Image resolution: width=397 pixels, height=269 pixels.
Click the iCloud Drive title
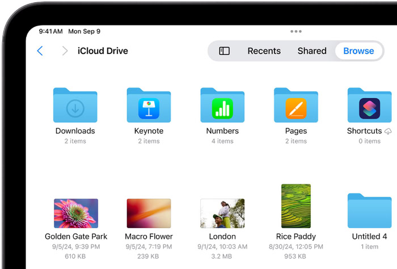(103, 51)
